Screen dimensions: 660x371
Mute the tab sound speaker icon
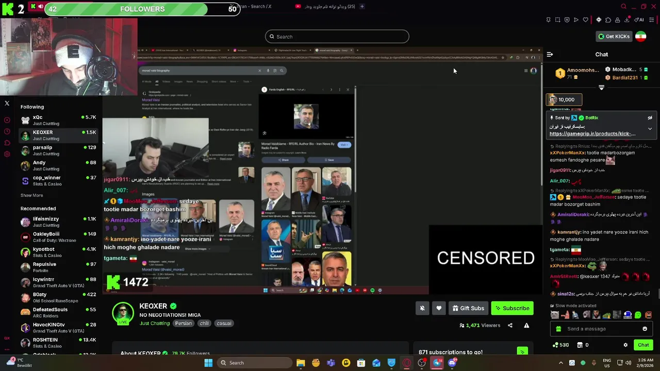pyautogui.click(x=40, y=6)
